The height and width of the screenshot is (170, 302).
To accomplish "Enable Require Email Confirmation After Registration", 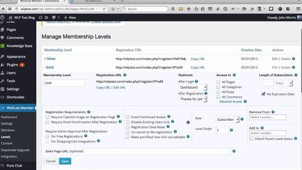I will pyautogui.click(x=47, y=122).
